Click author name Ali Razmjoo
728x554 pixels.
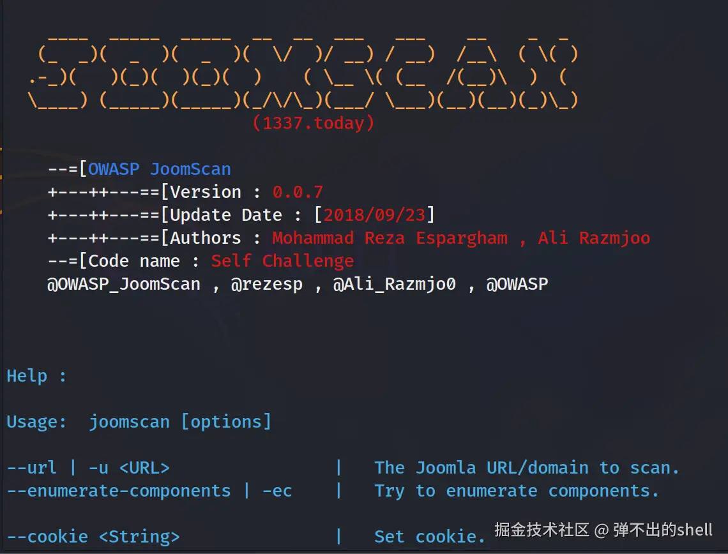(x=594, y=238)
